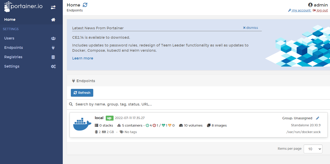
Task: Click the admin user avatar icon
Action: [310, 5]
